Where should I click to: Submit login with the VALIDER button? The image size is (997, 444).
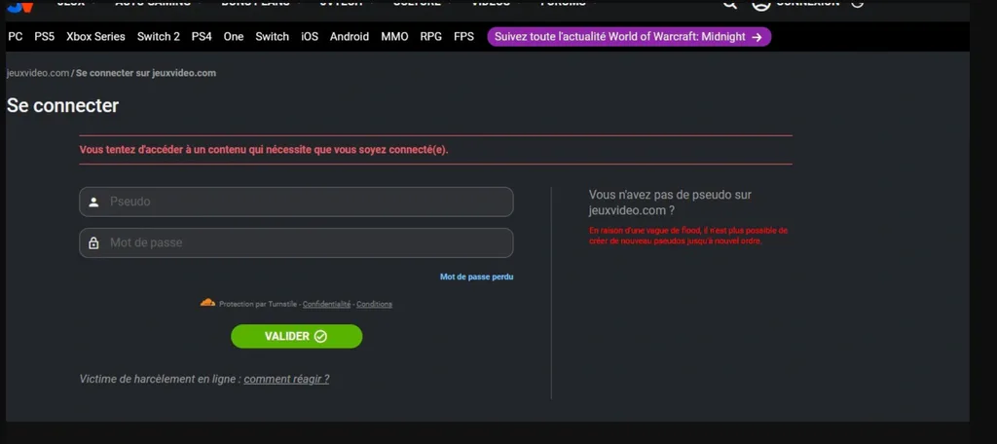point(296,337)
